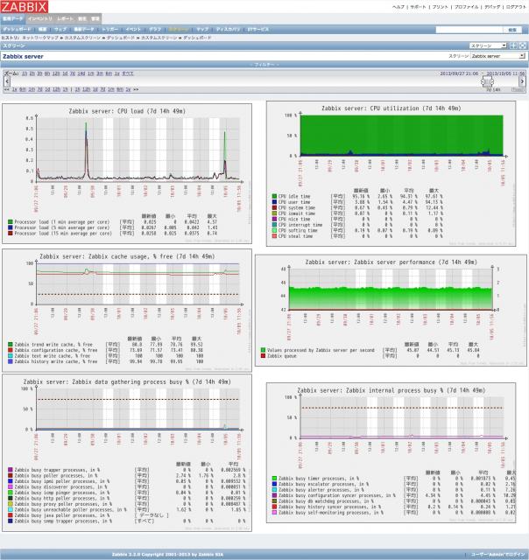Set zoom to 3m
Screen dimensions: 529x560
pyautogui.click(x=100, y=73)
